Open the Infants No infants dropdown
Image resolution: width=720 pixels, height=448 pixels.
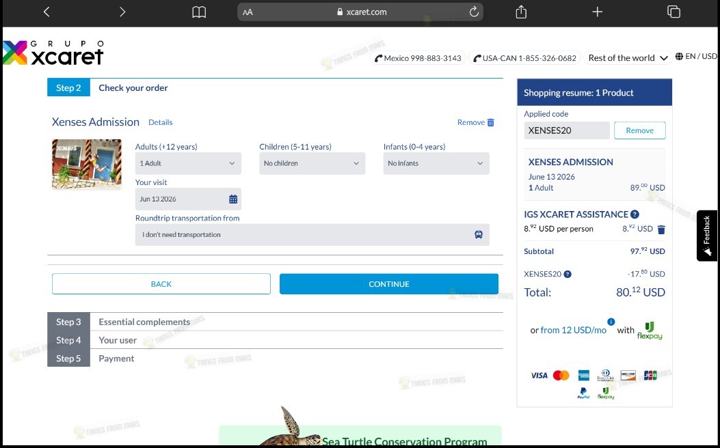pos(436,163)
